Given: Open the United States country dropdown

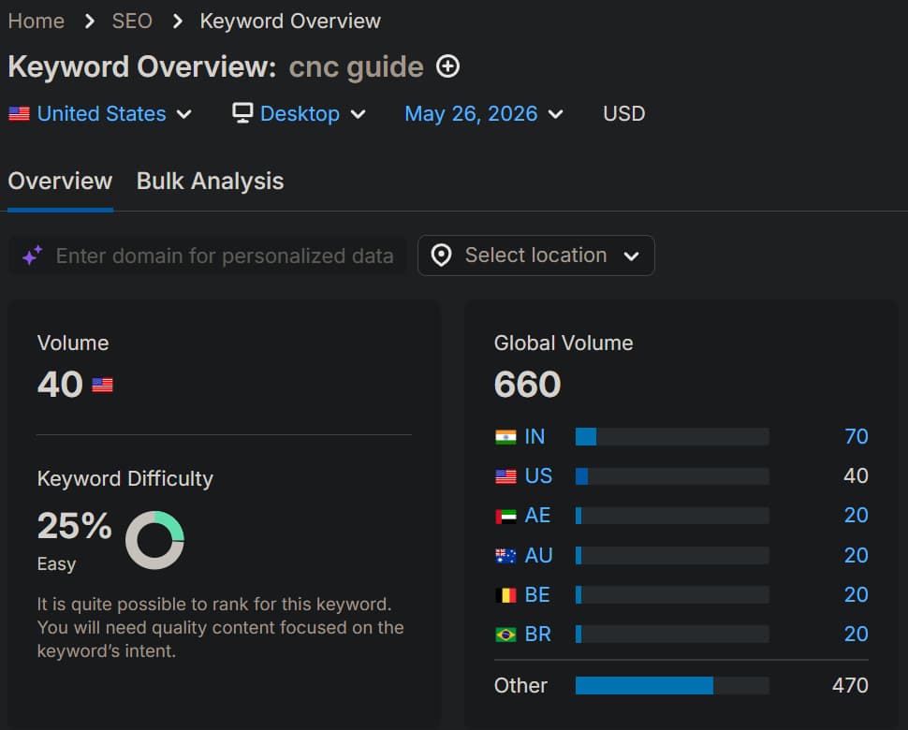Looking at the screenshot, I should (x=100, y=113).
